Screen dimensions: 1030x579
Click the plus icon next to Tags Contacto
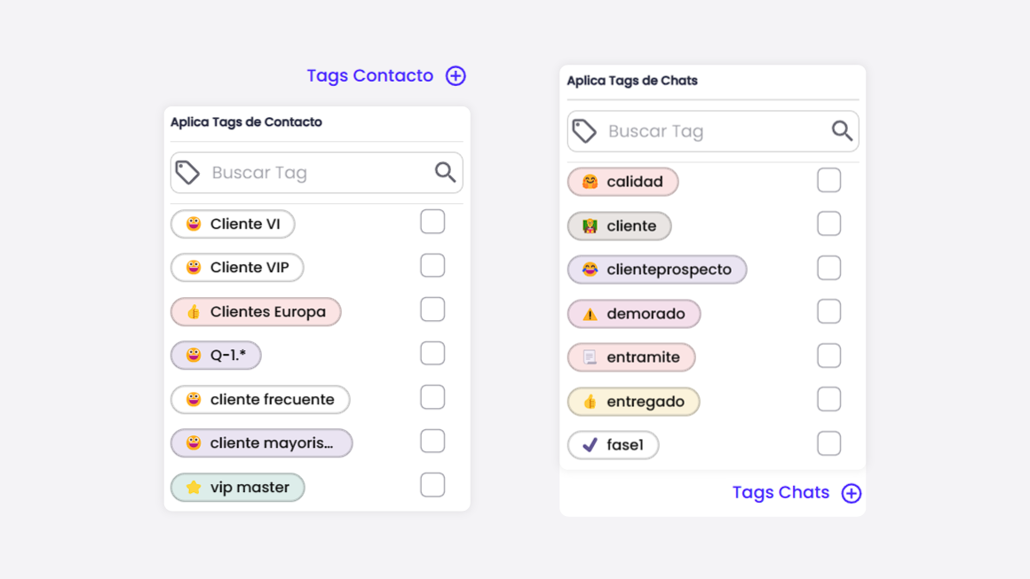coord(456,76)
